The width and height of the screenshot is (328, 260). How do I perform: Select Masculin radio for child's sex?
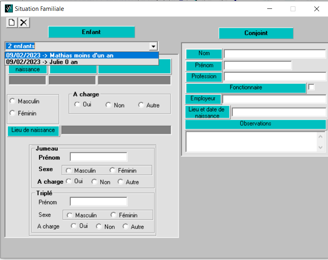(x=12, y=101)
